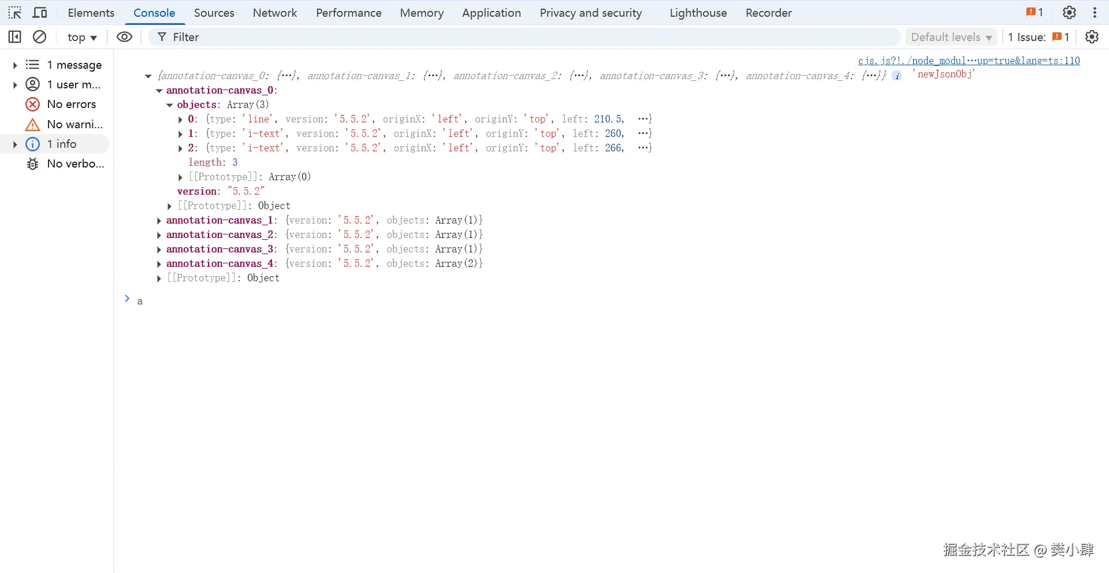The image size is (1109, 573).
Task: Expand the annotation-canvas_2 node
Action: coord(159,235)
